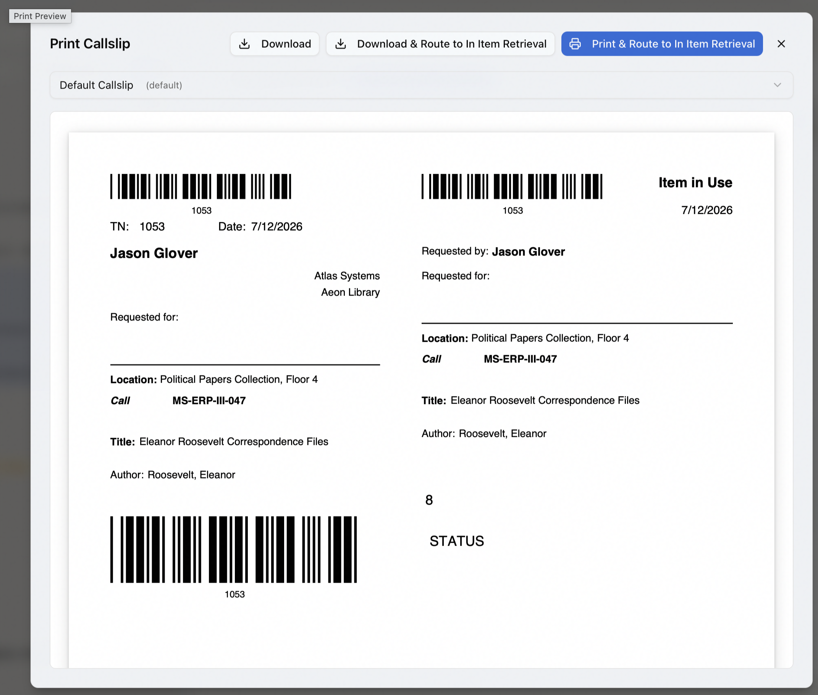Click 'Requested for:' on the right slip
The width and height of the screenshot is (818, 695).
coord(456,276)
